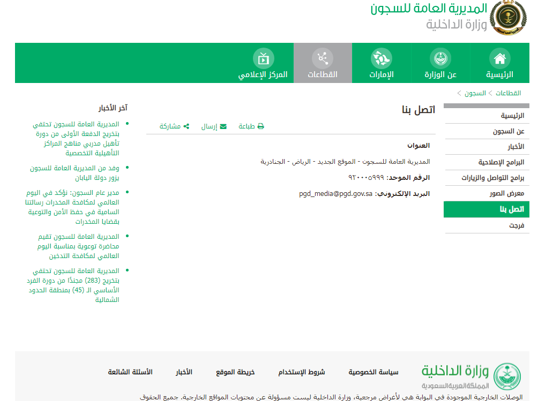Click the emblem icon above عن الوزارة
The image size is (553, 401).
tap(440, 58)
